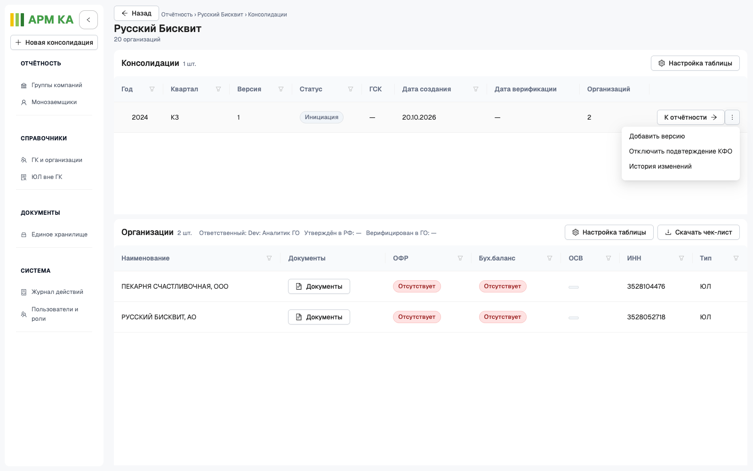Filter the Наименование column
This screenshot has width=753, height=471.
click(269, 258)
